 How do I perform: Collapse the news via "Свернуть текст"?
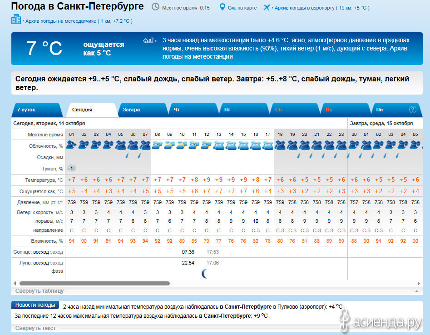(35, 328)
